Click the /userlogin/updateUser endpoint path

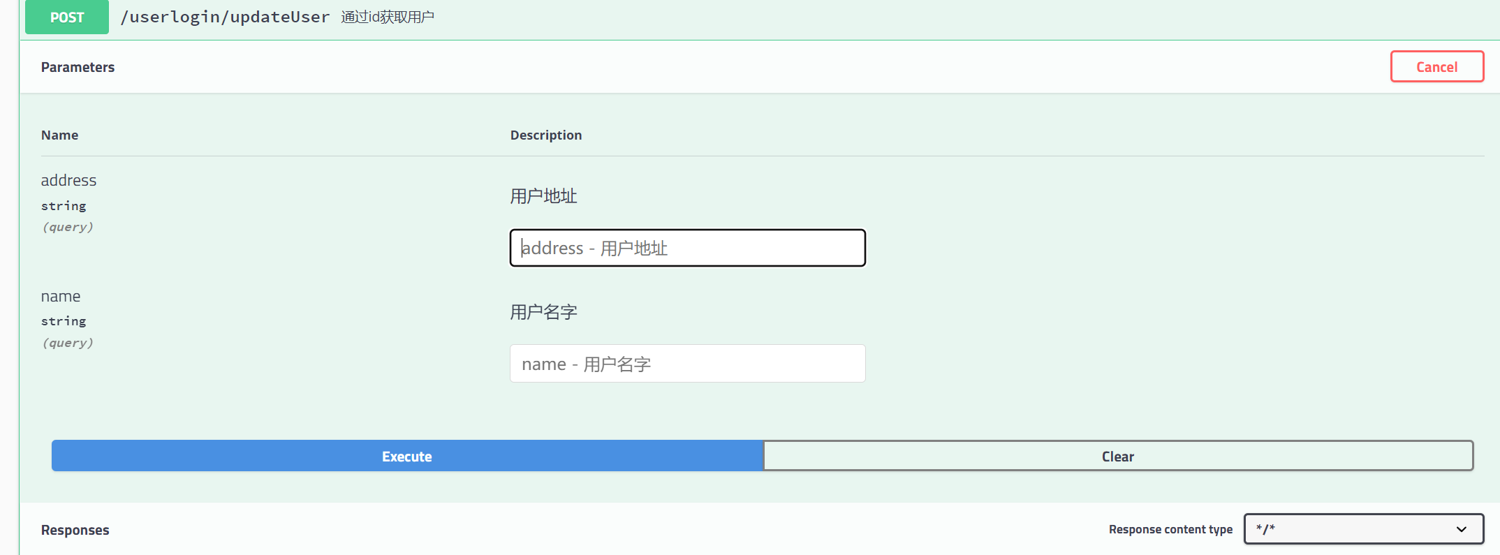(x=225, y=17)
